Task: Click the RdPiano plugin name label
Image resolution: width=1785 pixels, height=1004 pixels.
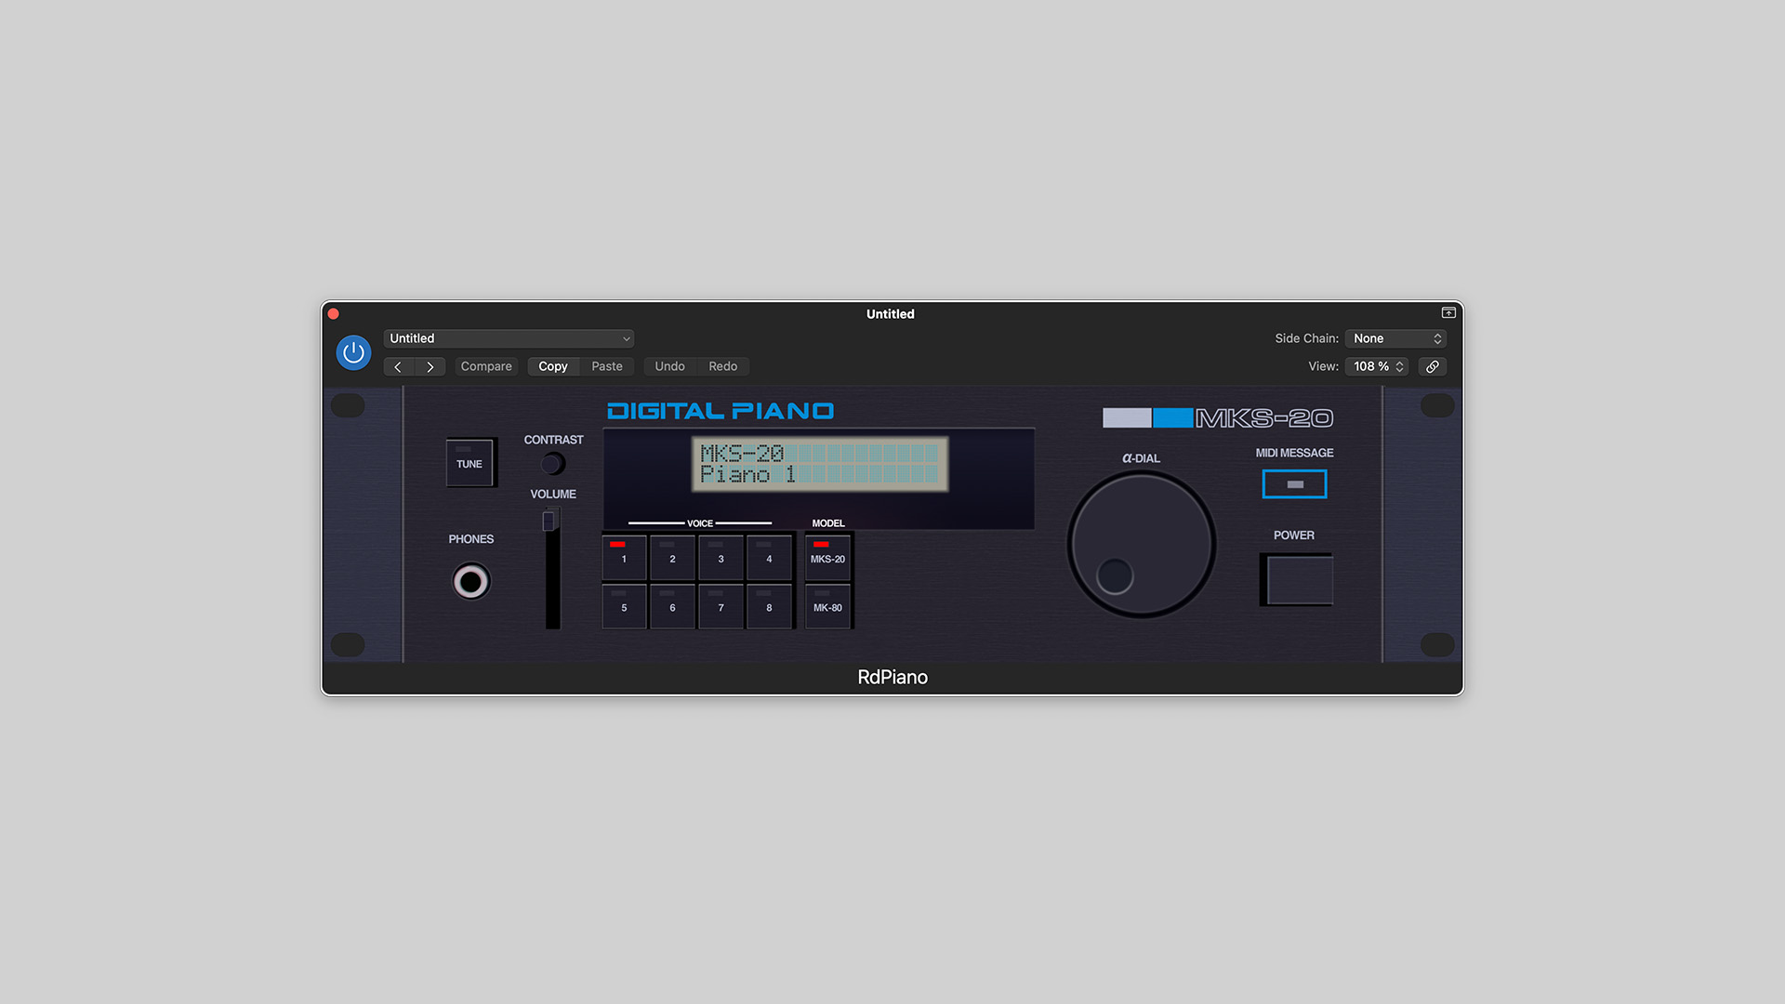Action: pyautogui.click(x=892, y=678)
